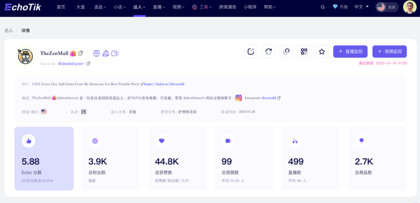Click 最后更新: 2025-01-14 10:09 text
Image resolution: width=420 pixels, height=203 pixels.
click(x=383, y=64)
